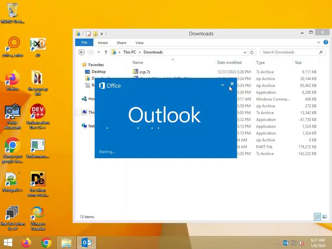Open the taskbar clock showing 6:37 AM

[318, 243]
